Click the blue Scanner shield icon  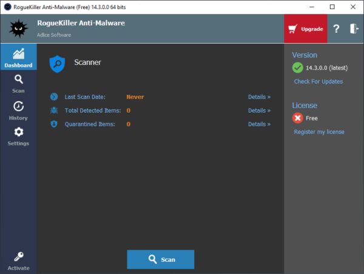pyautogui.click(x=57, y=64)
